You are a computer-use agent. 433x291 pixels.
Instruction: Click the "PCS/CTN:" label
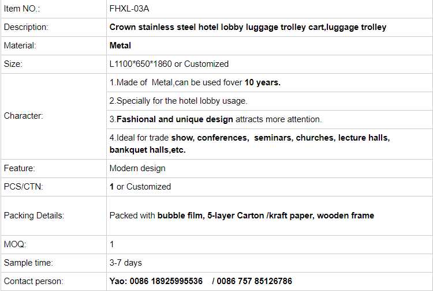[x=23, y=187]
